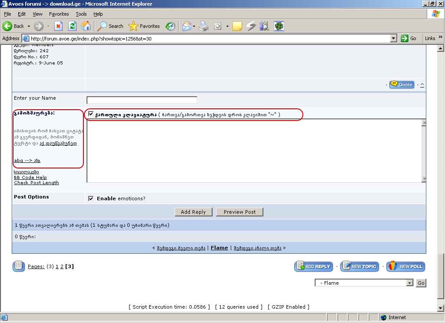Click the ADD REPLY graphic button
The height and width of the screenshot is (323, 445).
coord(314,266)
